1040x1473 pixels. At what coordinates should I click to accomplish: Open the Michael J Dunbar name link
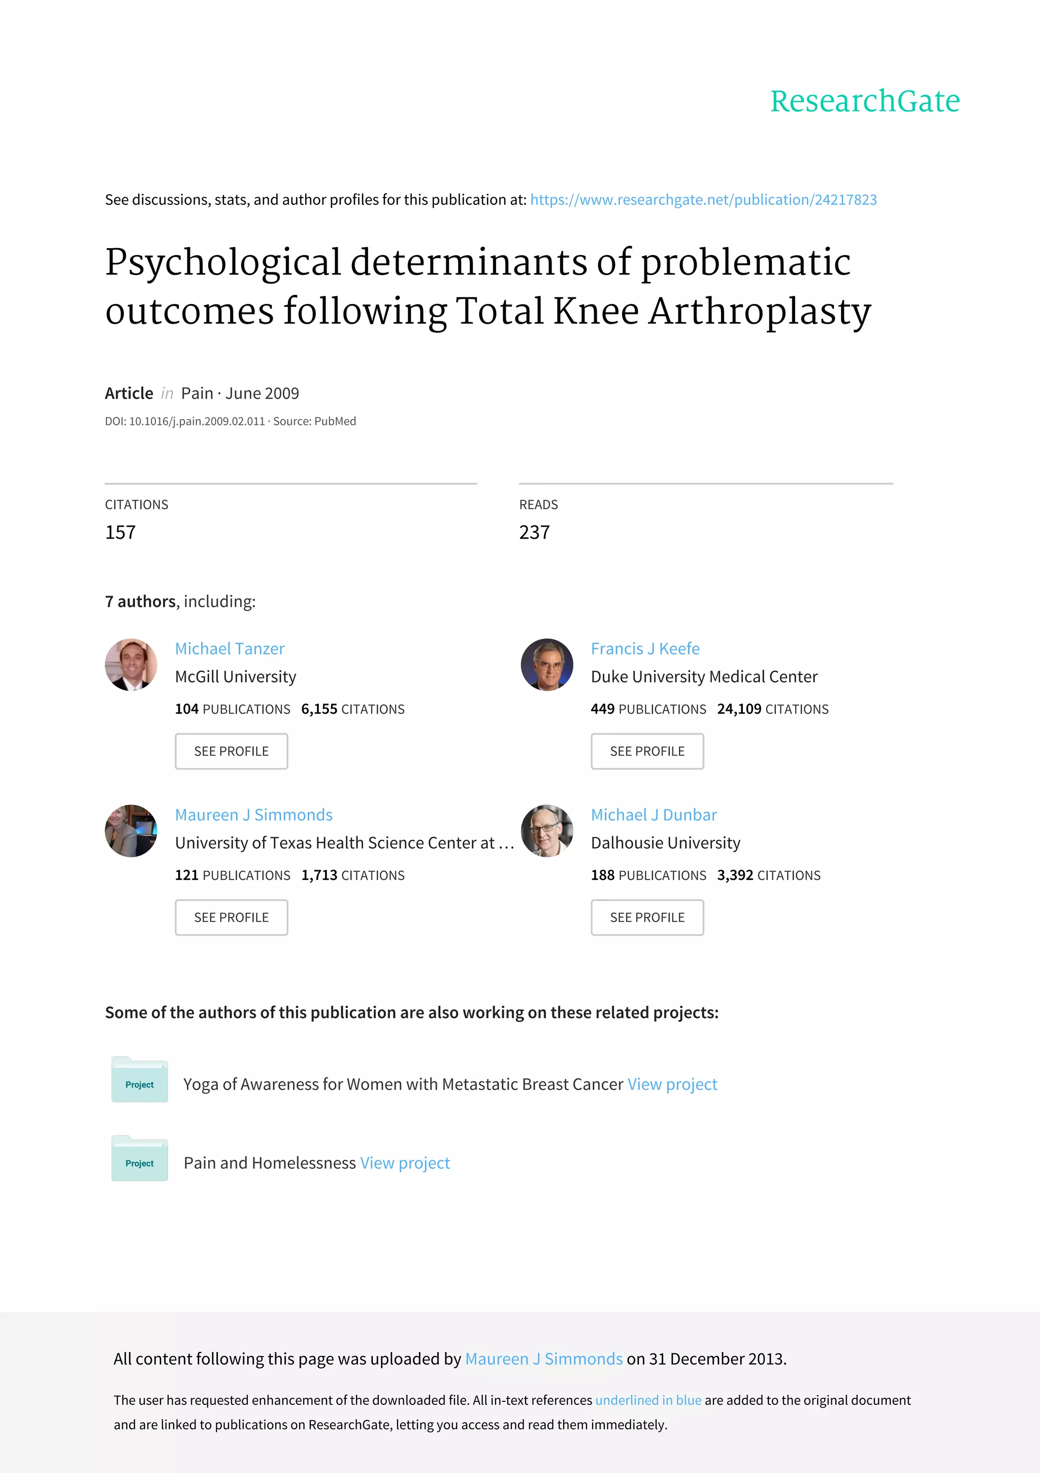point(654,815)
